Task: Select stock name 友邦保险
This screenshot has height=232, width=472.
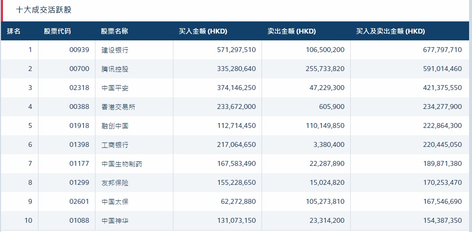Action: [x=115, y=182]
